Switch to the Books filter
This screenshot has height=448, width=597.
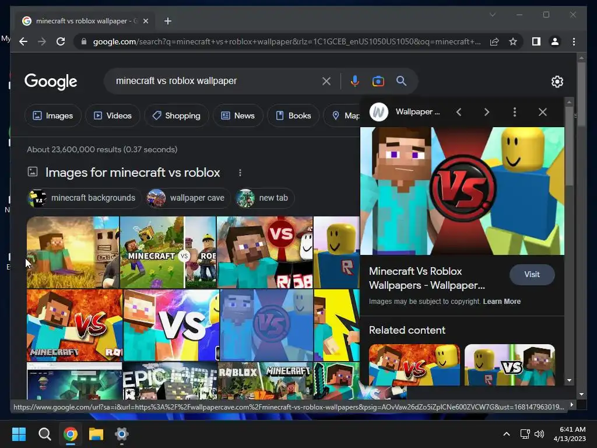(293, 116)
